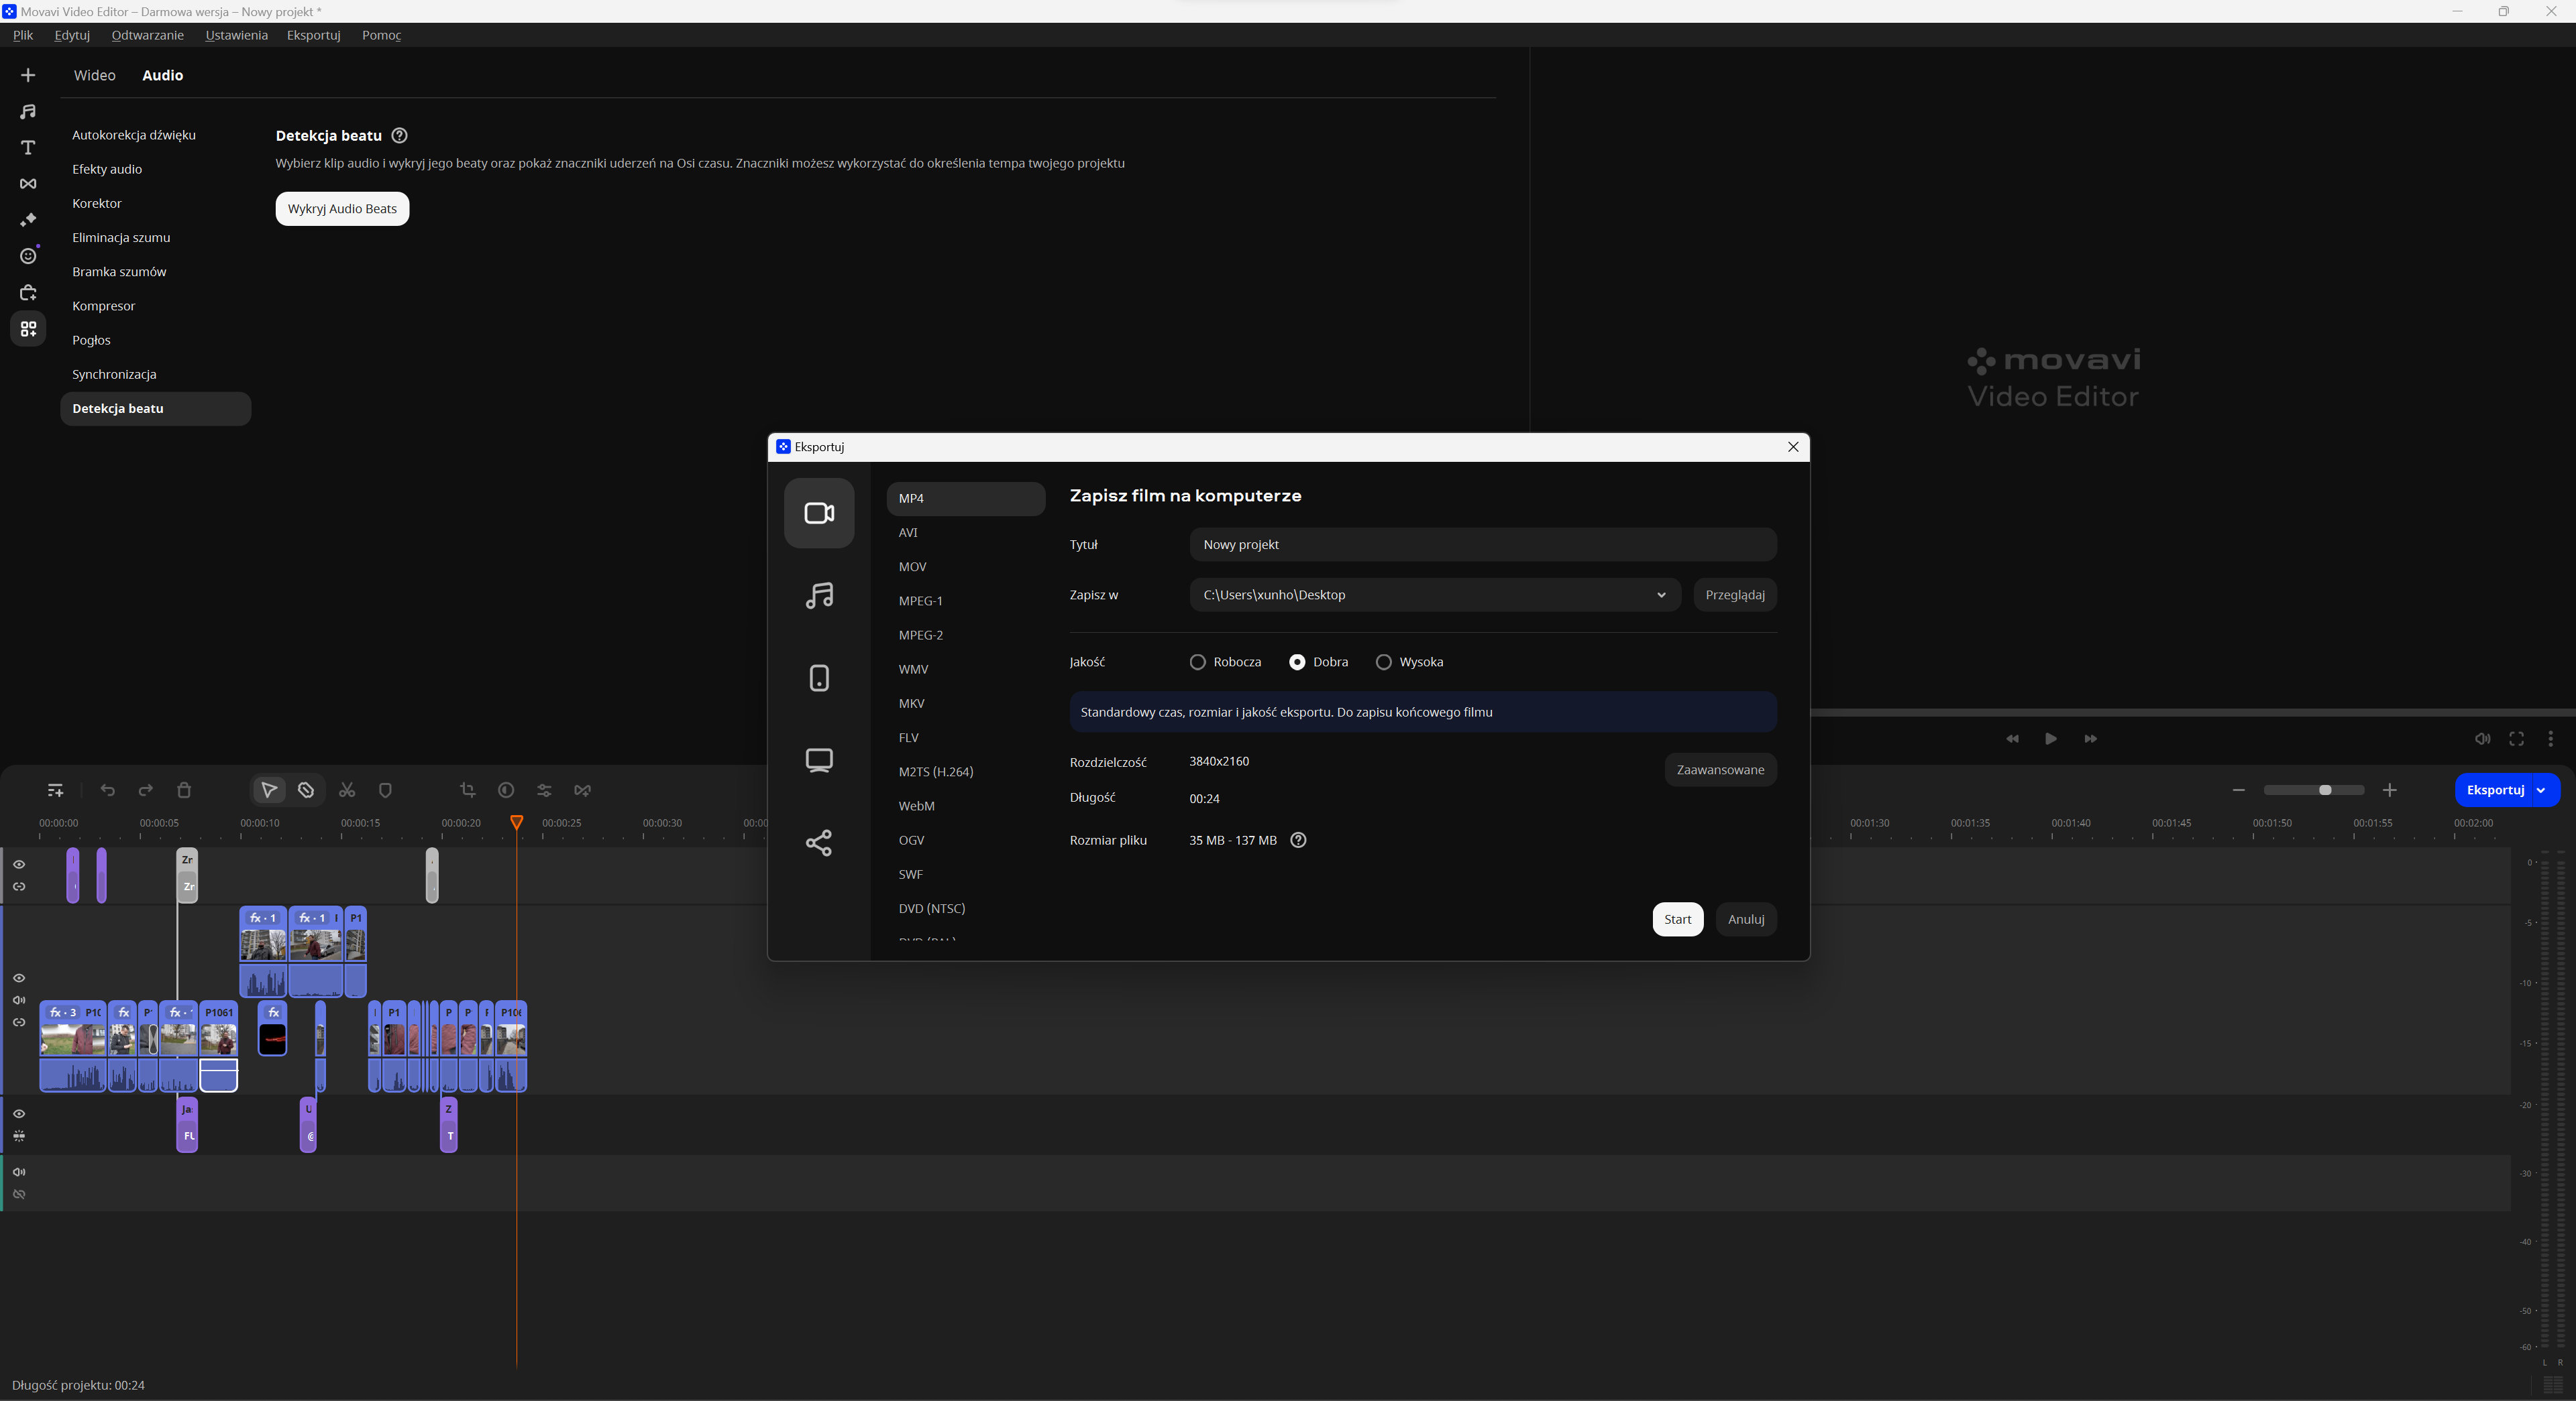Open the devices export tab icon

pyautogui.click(x=819, y=678)
